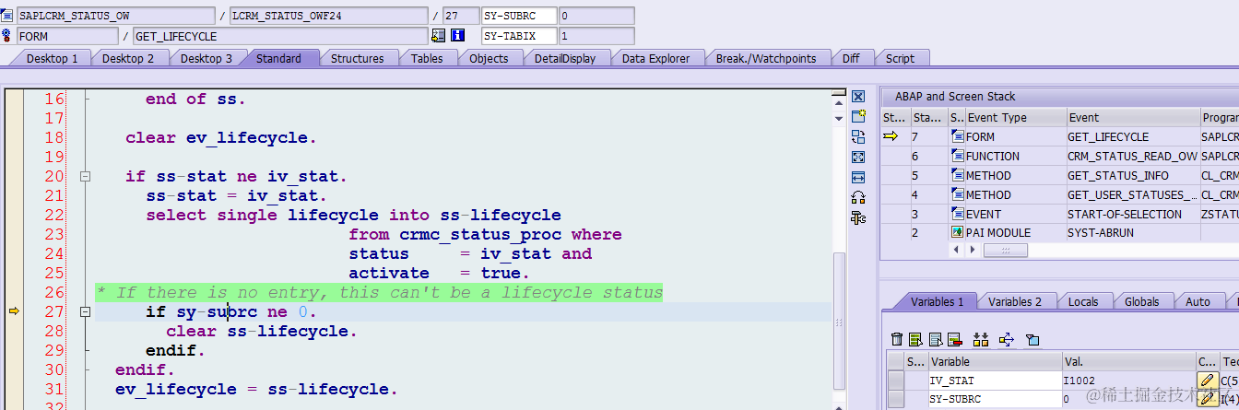Viewport: 1239px width, 410px height.
Task: Click the tool settings icon below headset
Action: pos(858,217)
